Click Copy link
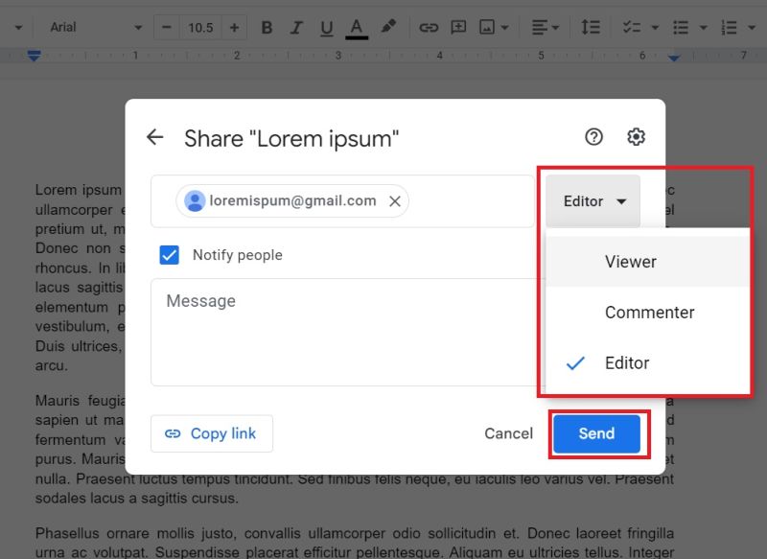This screenshot has width=767, height=559. [x=212, y=433]
